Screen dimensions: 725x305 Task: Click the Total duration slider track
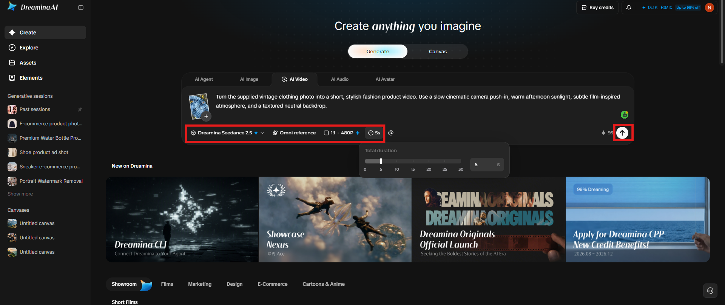tap(413, 161)
